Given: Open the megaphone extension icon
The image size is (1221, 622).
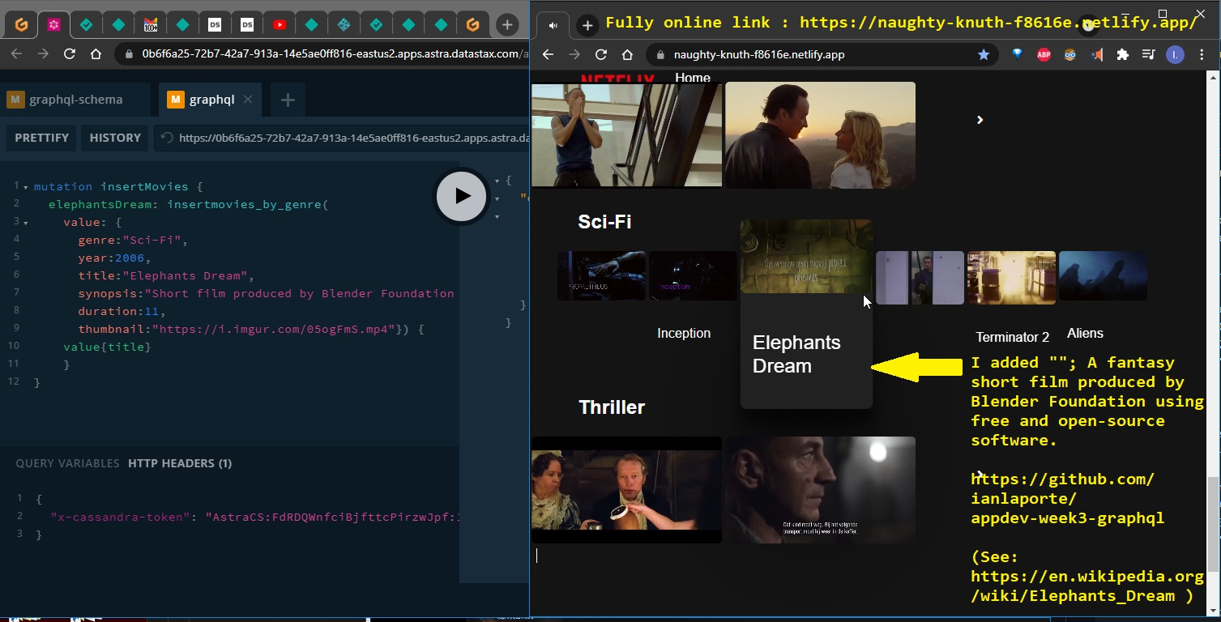Looking at the screenshot, I should 1096,54.
